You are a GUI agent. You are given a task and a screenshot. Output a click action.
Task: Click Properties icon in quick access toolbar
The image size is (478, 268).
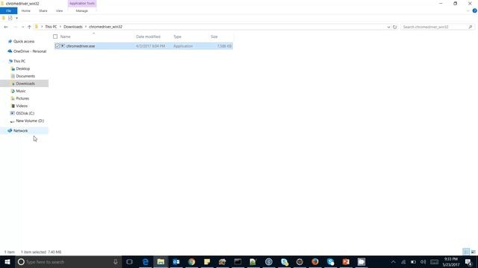[10, 18]
